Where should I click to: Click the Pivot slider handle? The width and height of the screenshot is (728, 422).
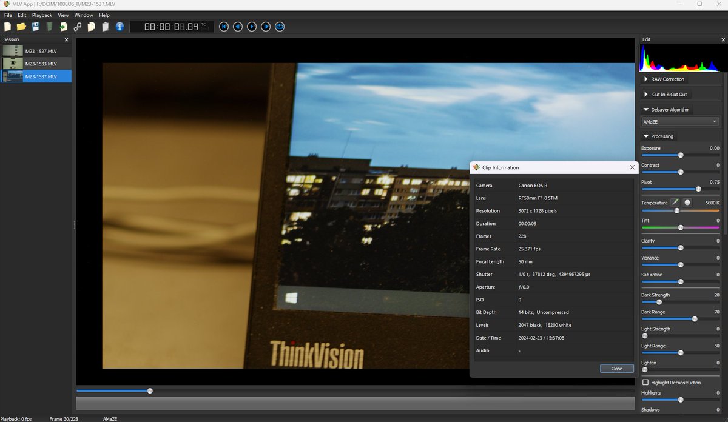(x=698, y=189)
